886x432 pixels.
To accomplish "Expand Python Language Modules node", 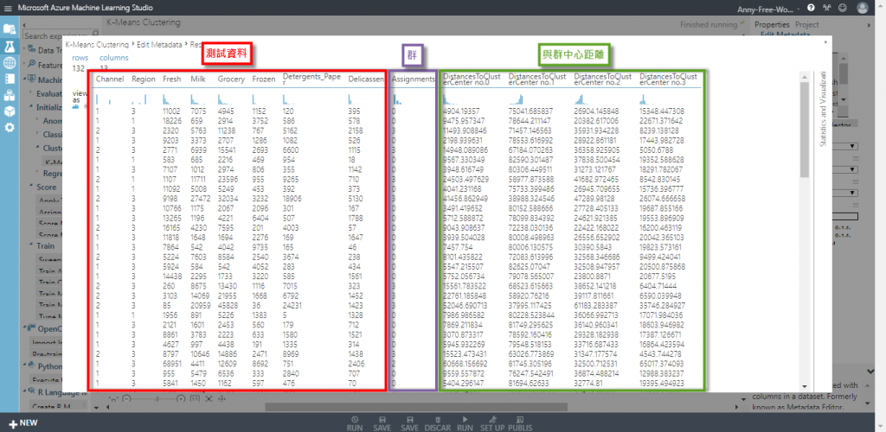I will [25, 365].
